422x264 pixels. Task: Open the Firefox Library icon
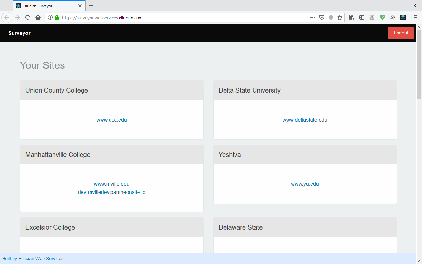(351, 18)
